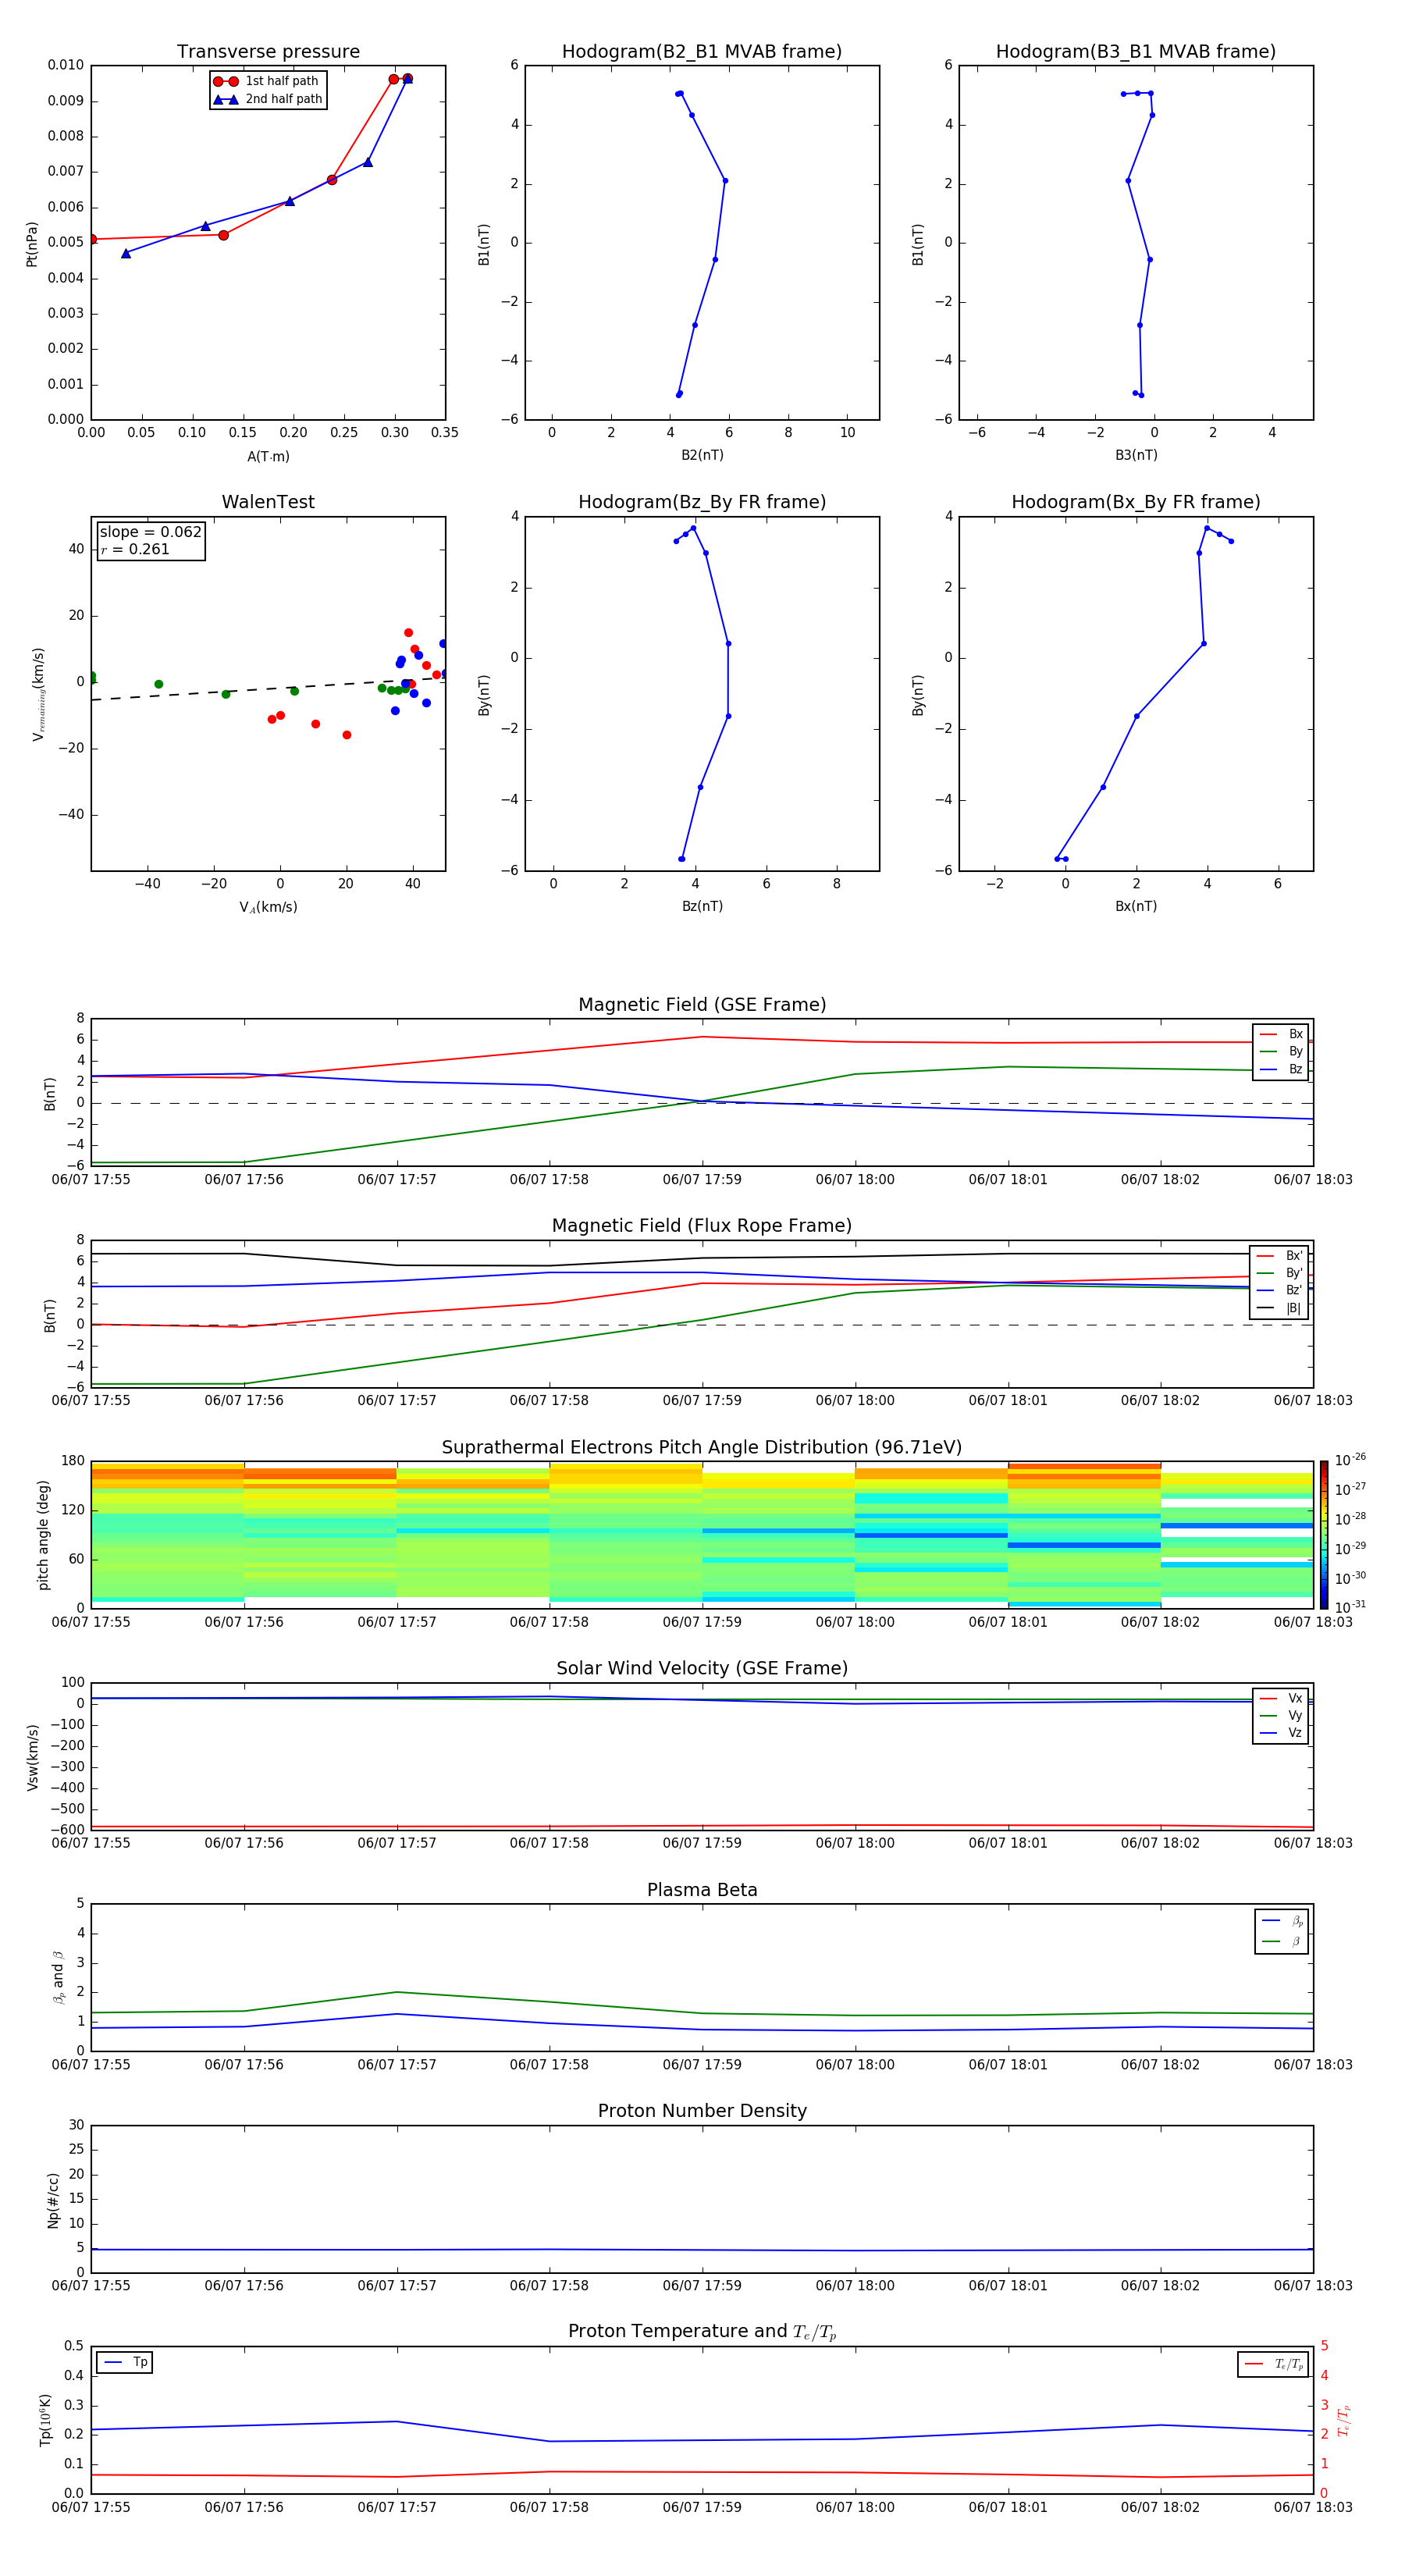The image size is (1405, 2576).
Task: Click the 10^-31 label on the colorbar
Action: (1350, 1607)
